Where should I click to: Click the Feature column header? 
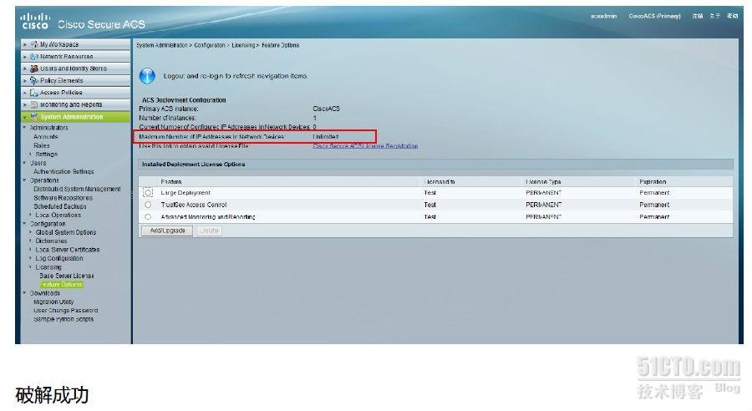click(171, 182)
